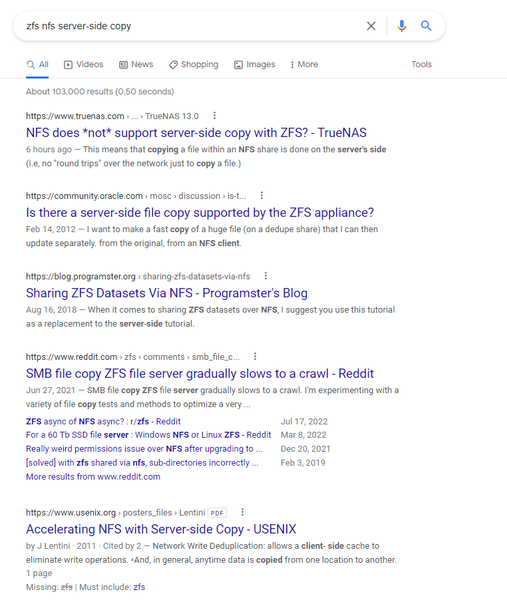Open weird permissions issue over NFS sublink
The image size is (507, 604).
click(x=144, y=449)
